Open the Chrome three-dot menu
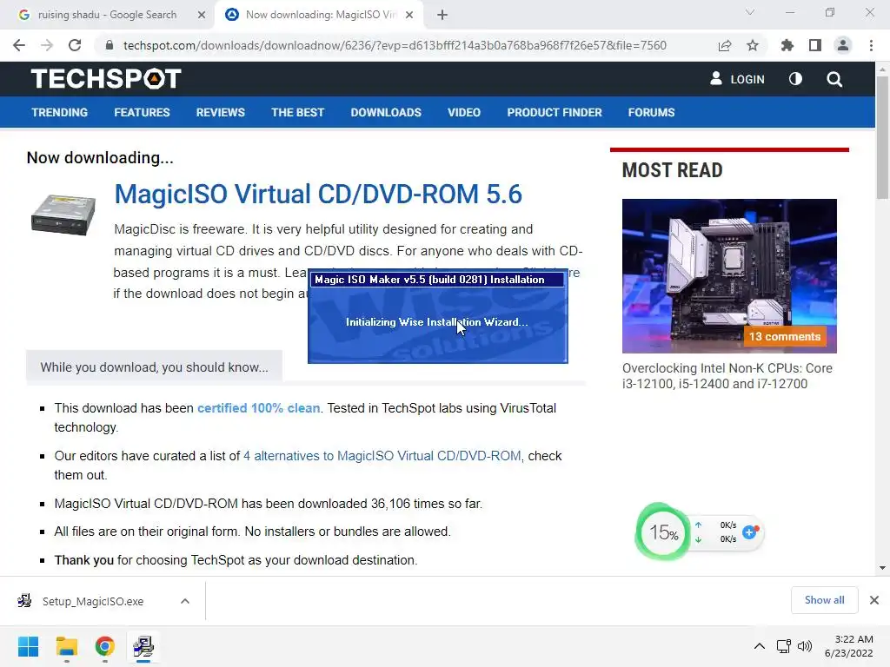 [871, 45]
